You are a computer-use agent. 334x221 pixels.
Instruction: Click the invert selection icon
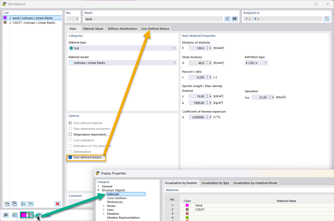click(x=31, y=204)
